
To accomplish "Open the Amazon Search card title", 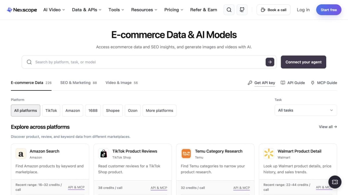I will coord(44,151).
